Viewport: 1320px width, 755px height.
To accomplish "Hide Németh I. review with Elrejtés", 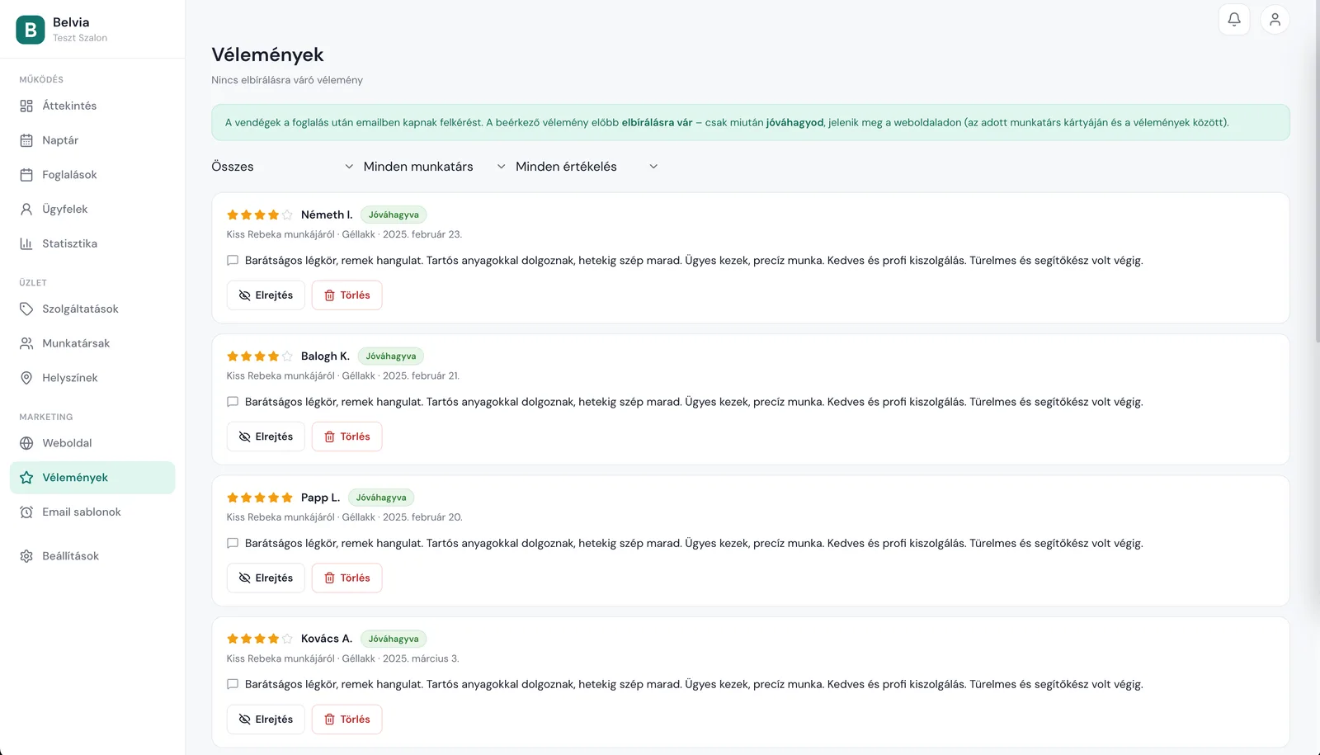I will click(266, 295).
